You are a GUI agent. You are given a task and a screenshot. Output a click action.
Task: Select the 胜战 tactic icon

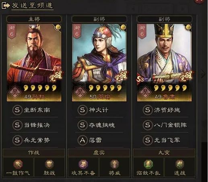point(49,164)
